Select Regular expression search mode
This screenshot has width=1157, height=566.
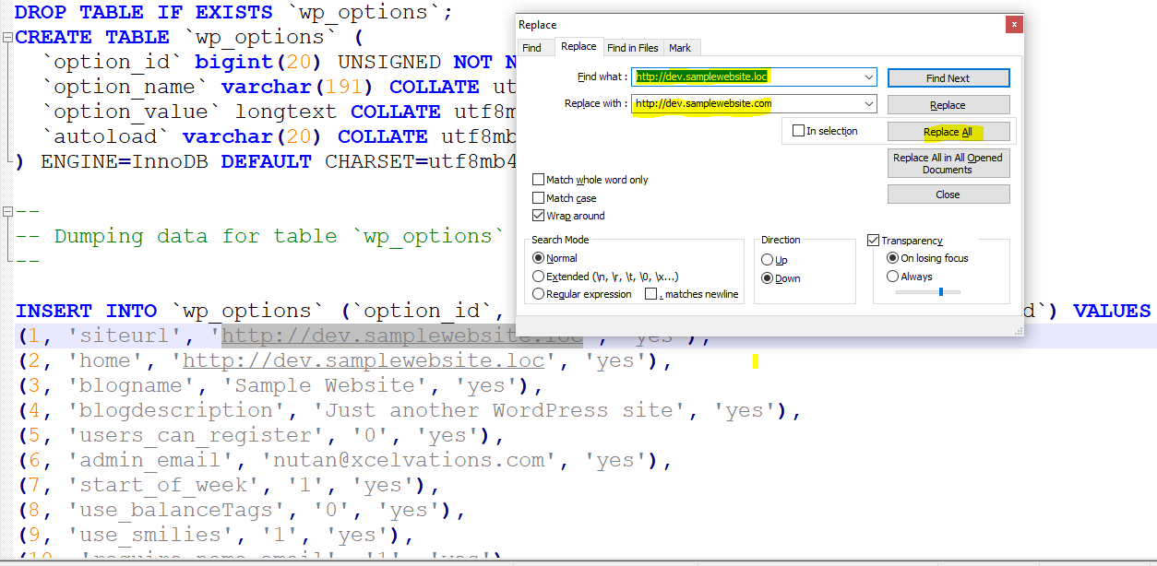pos(582,294)
